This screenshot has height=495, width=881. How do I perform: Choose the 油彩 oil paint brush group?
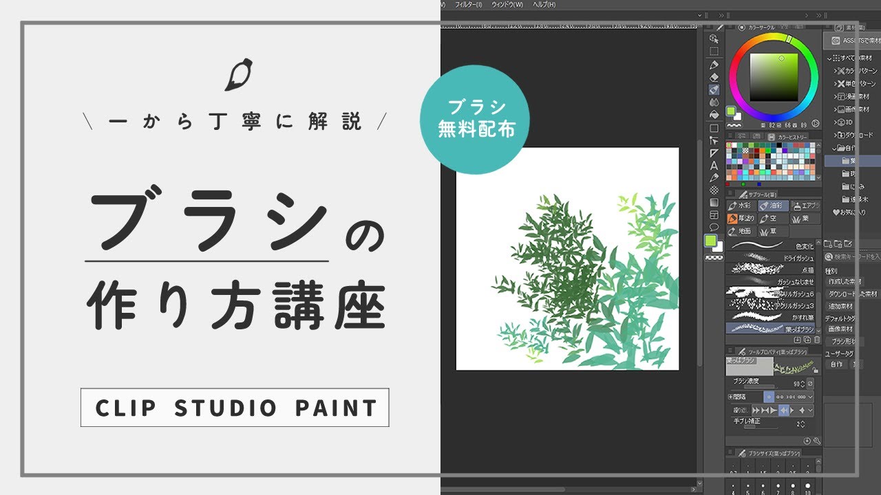[x=773, y=206]
